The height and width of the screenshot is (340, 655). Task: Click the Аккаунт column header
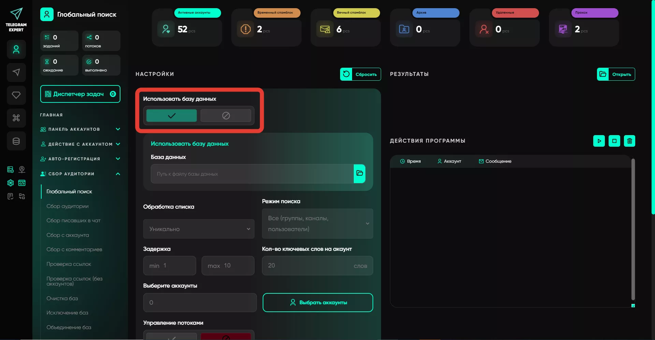pyautogui.click(x=449, y=161)
